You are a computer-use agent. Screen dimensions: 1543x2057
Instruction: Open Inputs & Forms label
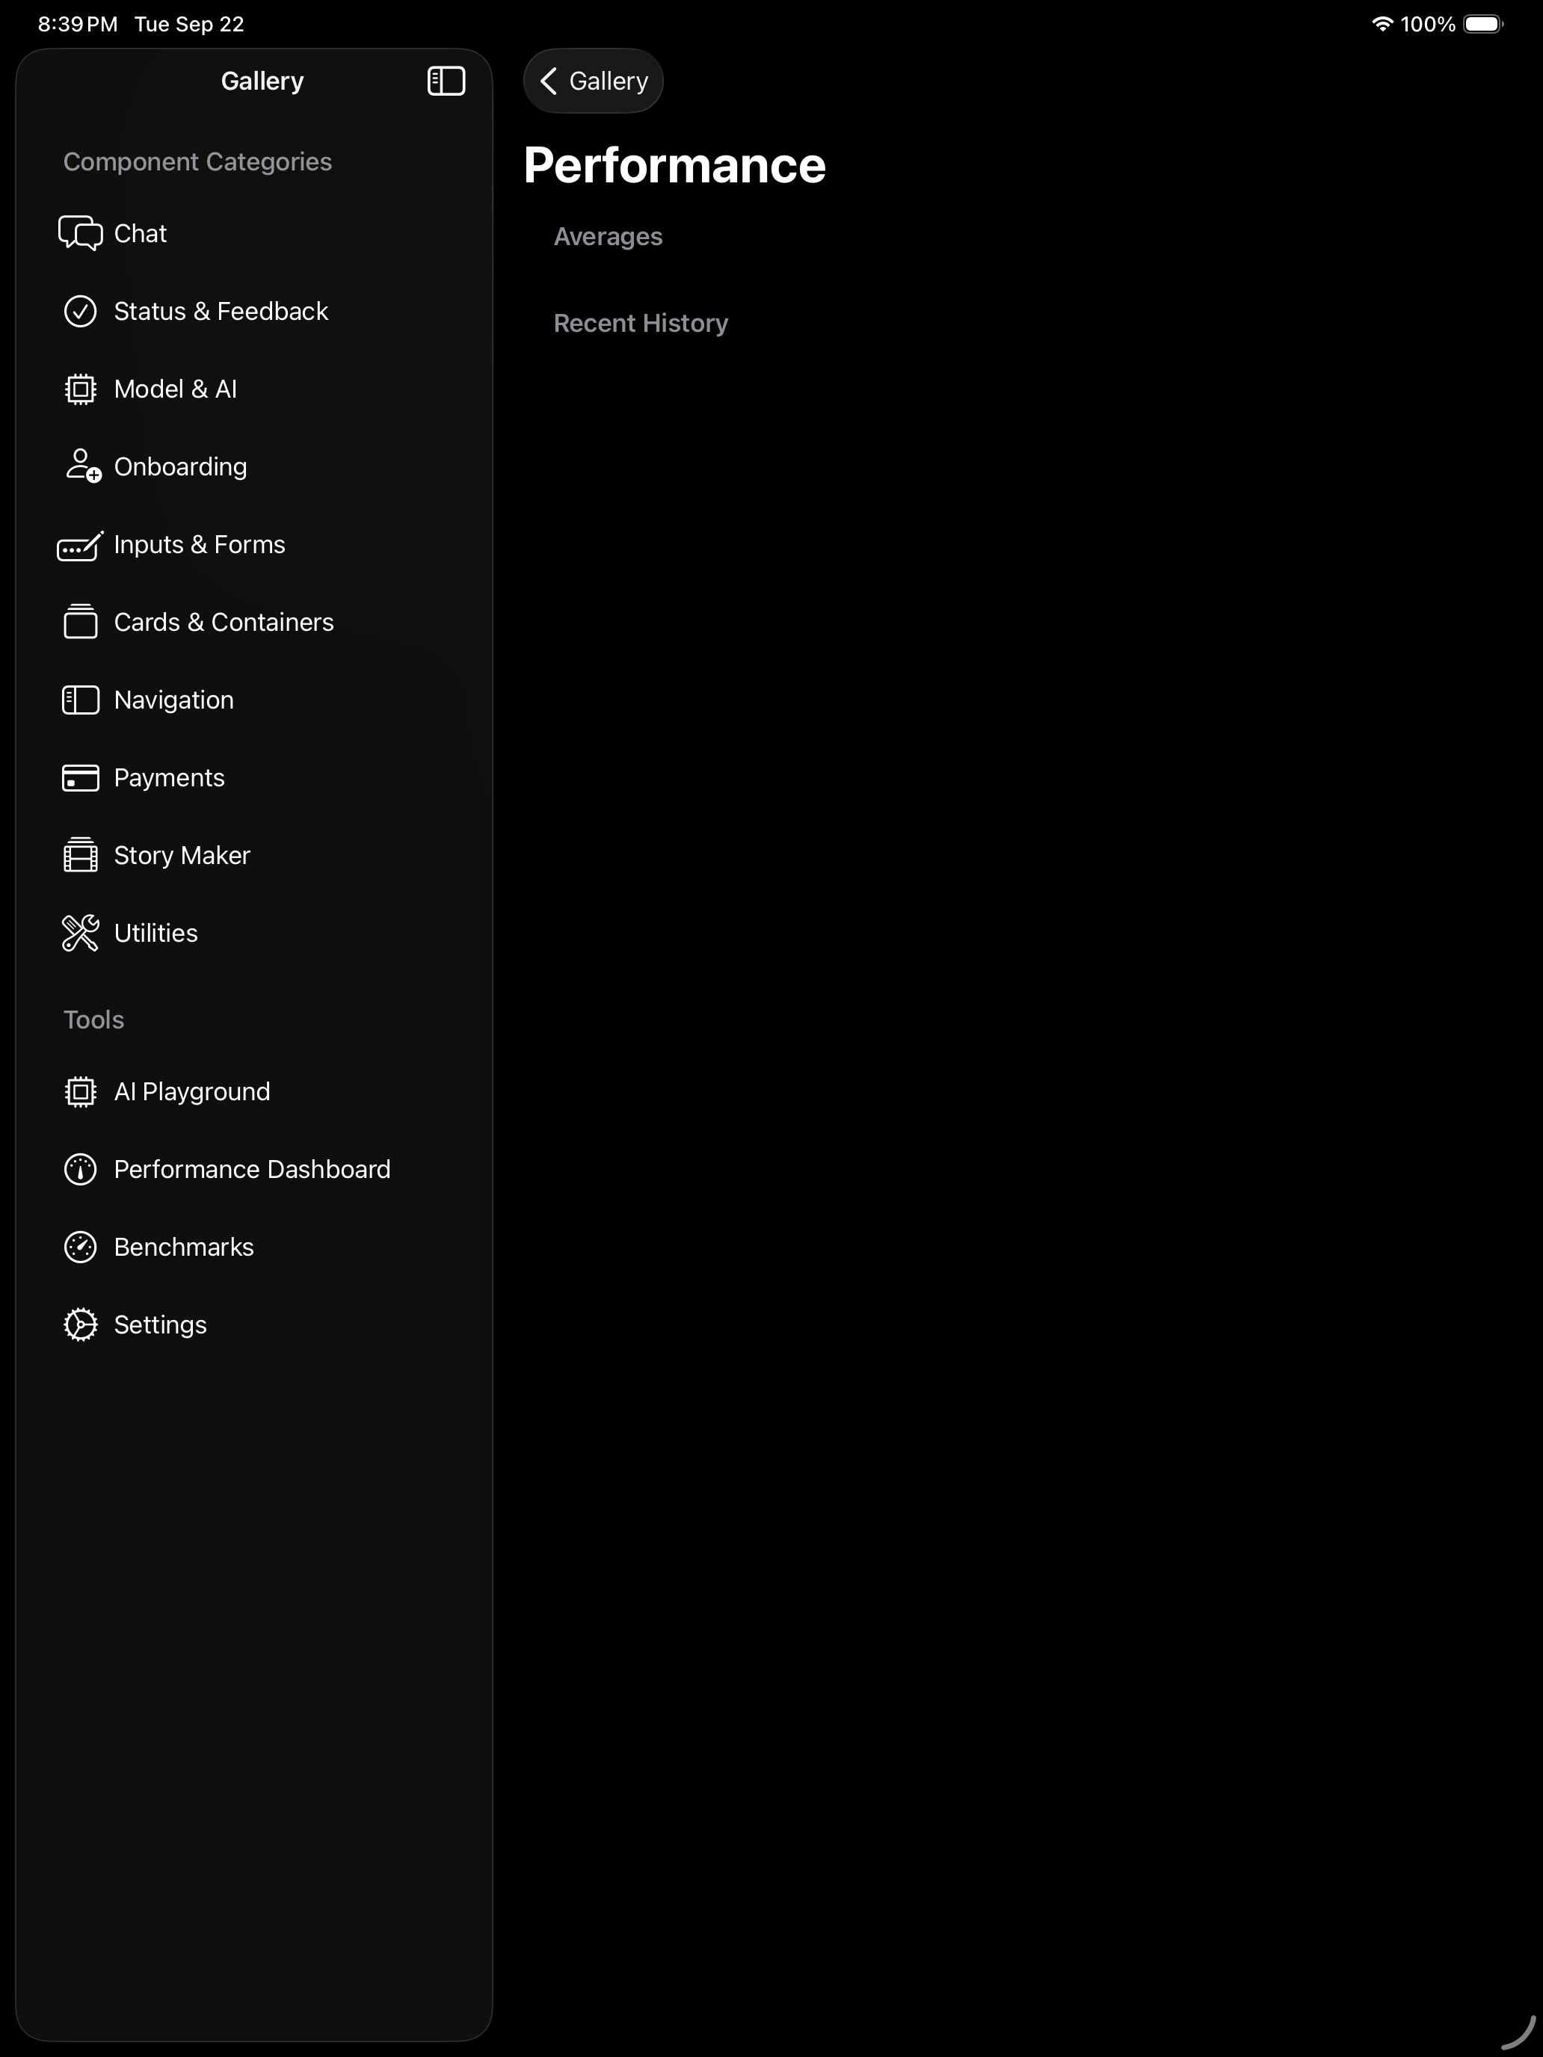(x=199, y=545)
